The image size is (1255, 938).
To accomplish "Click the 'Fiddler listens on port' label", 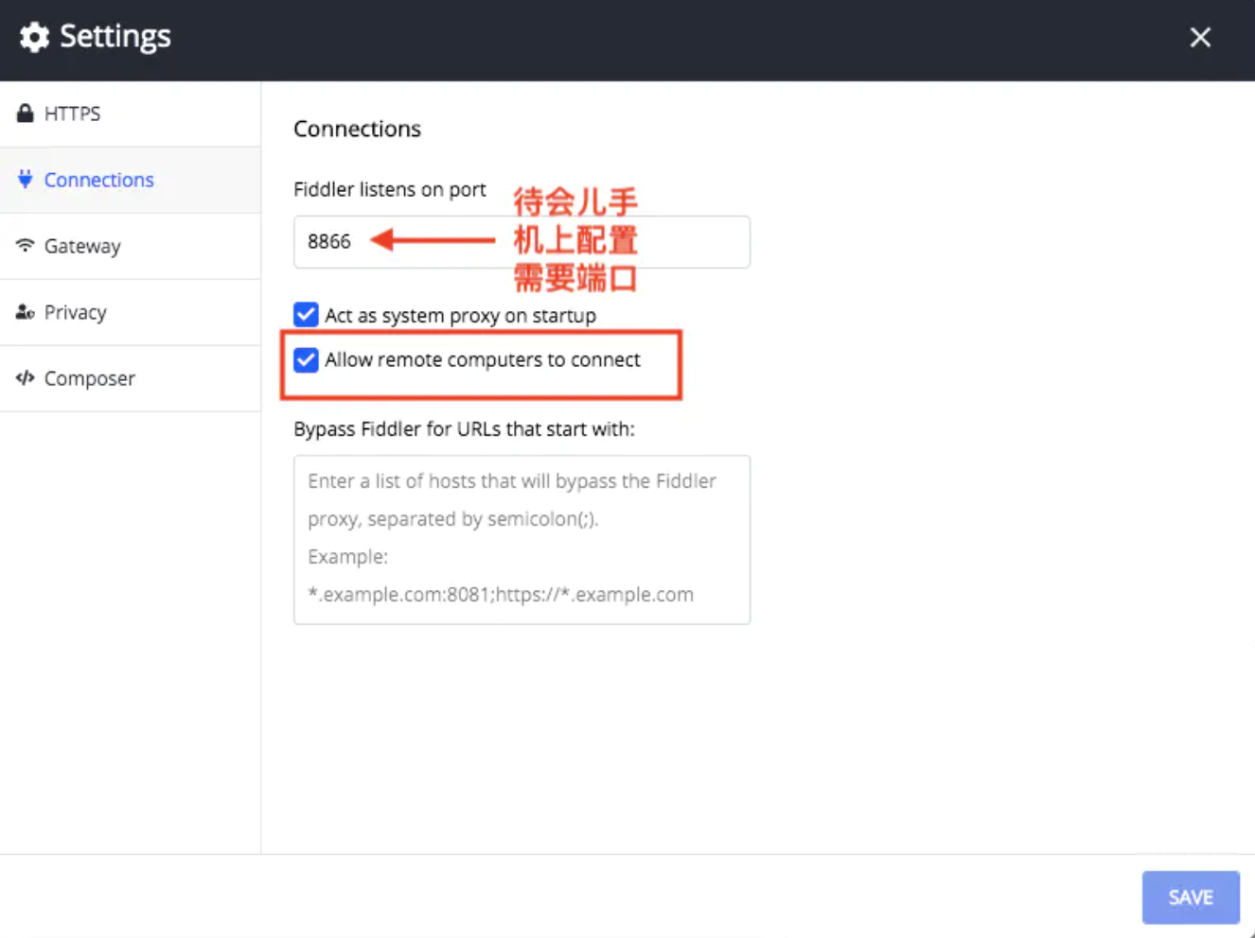I will 390,189.
